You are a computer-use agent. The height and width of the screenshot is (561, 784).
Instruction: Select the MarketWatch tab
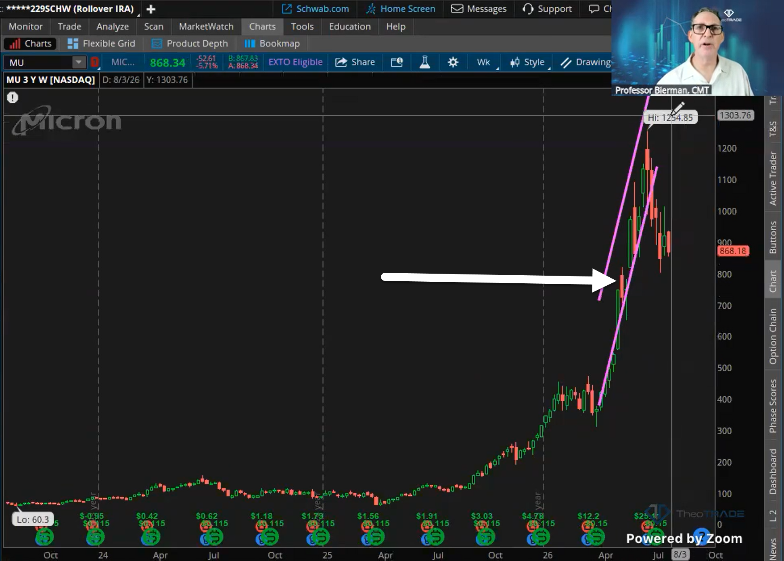206,27
